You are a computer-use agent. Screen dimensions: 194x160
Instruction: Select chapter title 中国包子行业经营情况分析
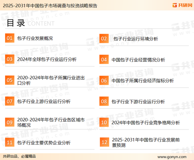[x=138, y=60]
